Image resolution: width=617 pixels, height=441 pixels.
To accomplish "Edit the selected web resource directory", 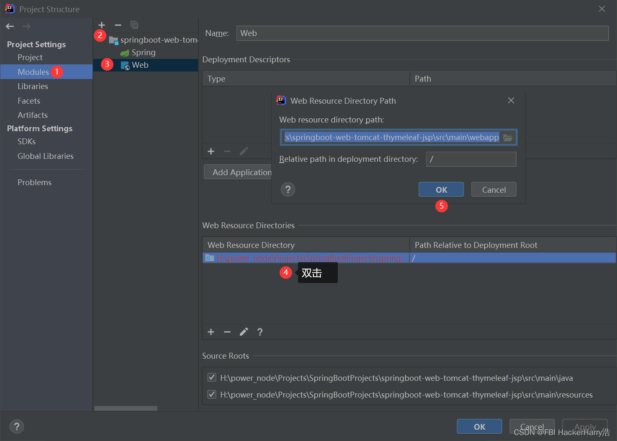I will tap(244, 332).
